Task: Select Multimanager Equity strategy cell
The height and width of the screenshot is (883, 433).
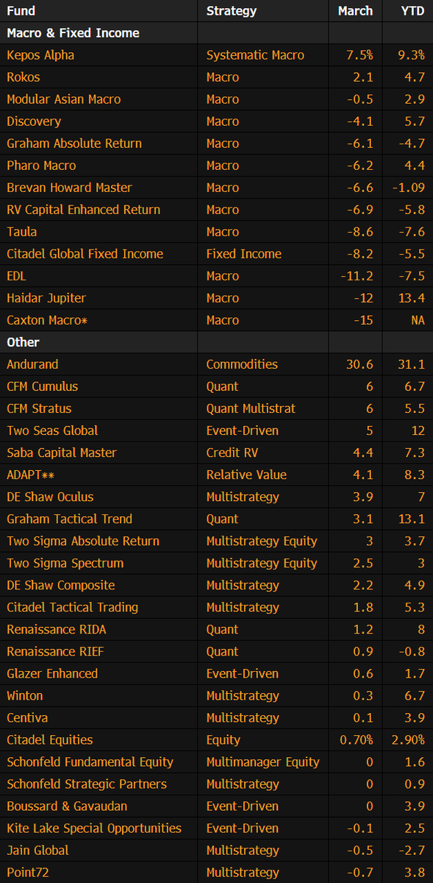Action: click(263, 762)
